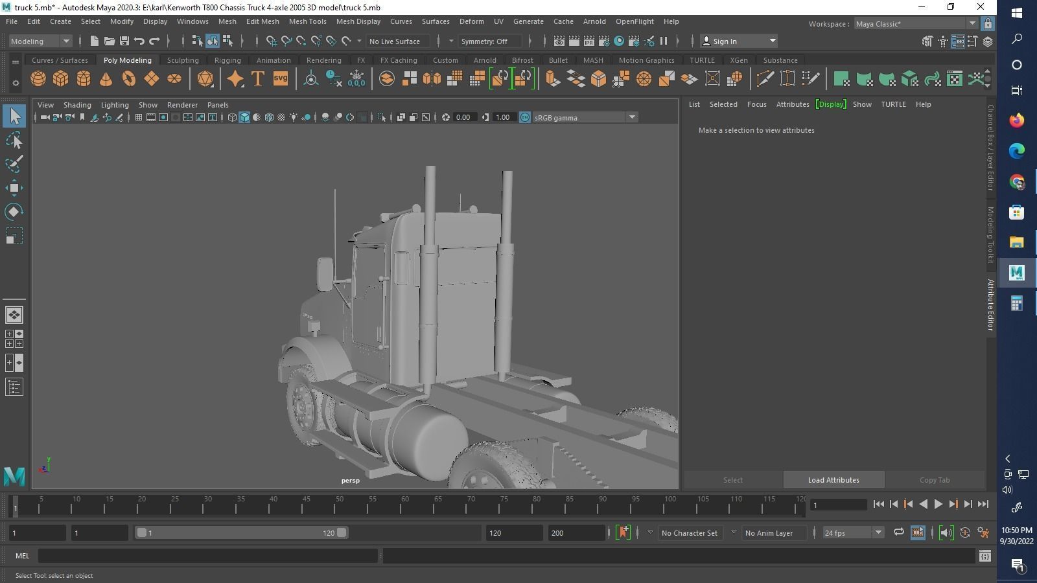Image resolution: width=1037 pixels, height=583 pixels.
Task: Click the Combine meshes shelf icon
Action: pos(387,79)
